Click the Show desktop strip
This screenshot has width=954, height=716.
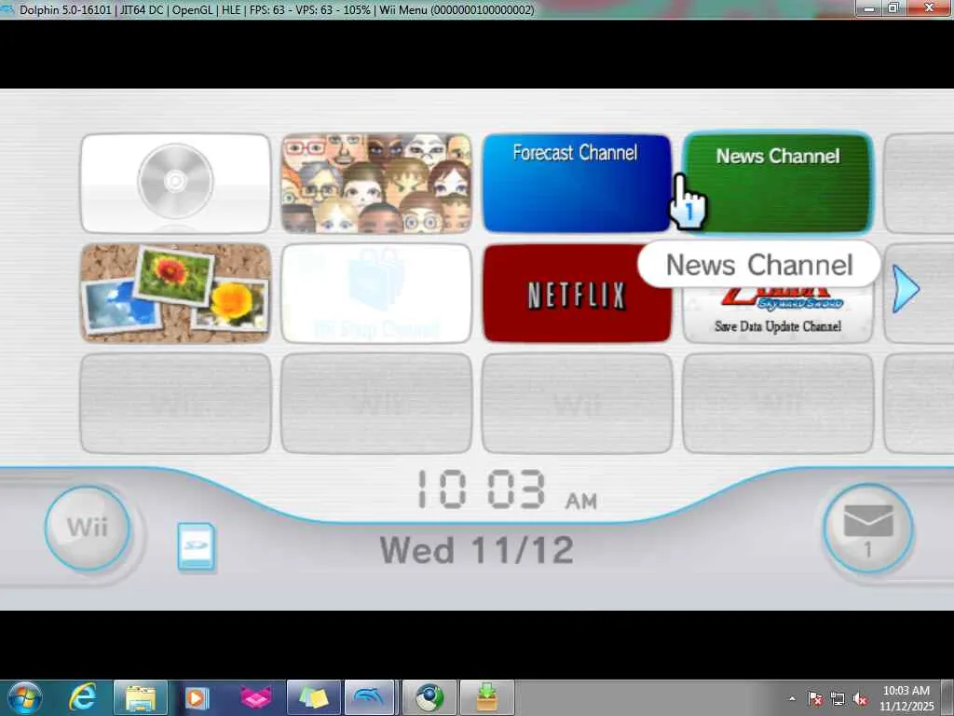[947, 697]
